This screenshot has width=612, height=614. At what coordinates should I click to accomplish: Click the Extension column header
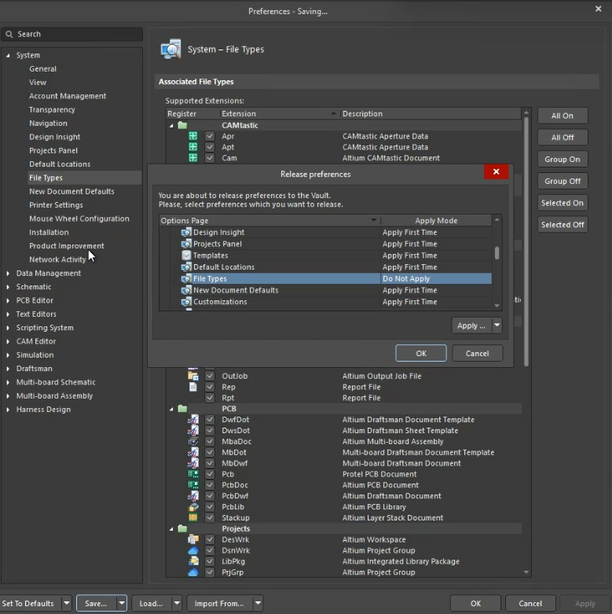click(280, 113)
